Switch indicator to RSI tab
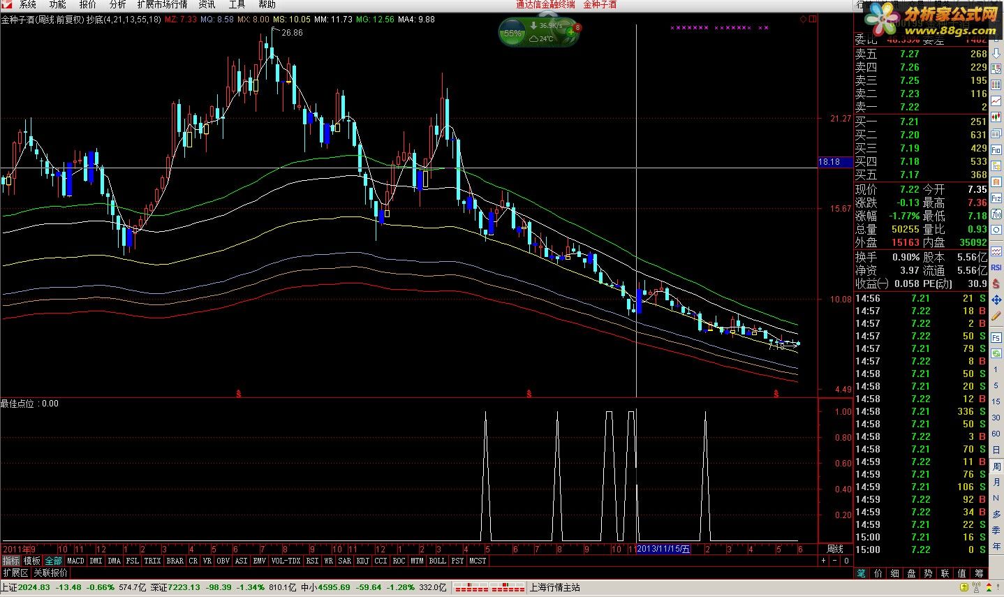The width and height of the screenshot is (1004, 597). coord(312,561)
